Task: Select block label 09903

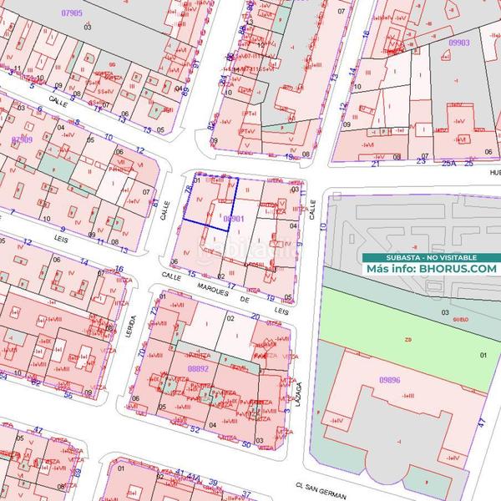Action: tap(458, 42)
